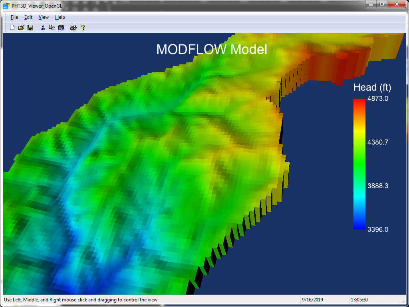
Task: Click the Copy toolbar icon
Action: pyautogui.click(x=52, y=28)
